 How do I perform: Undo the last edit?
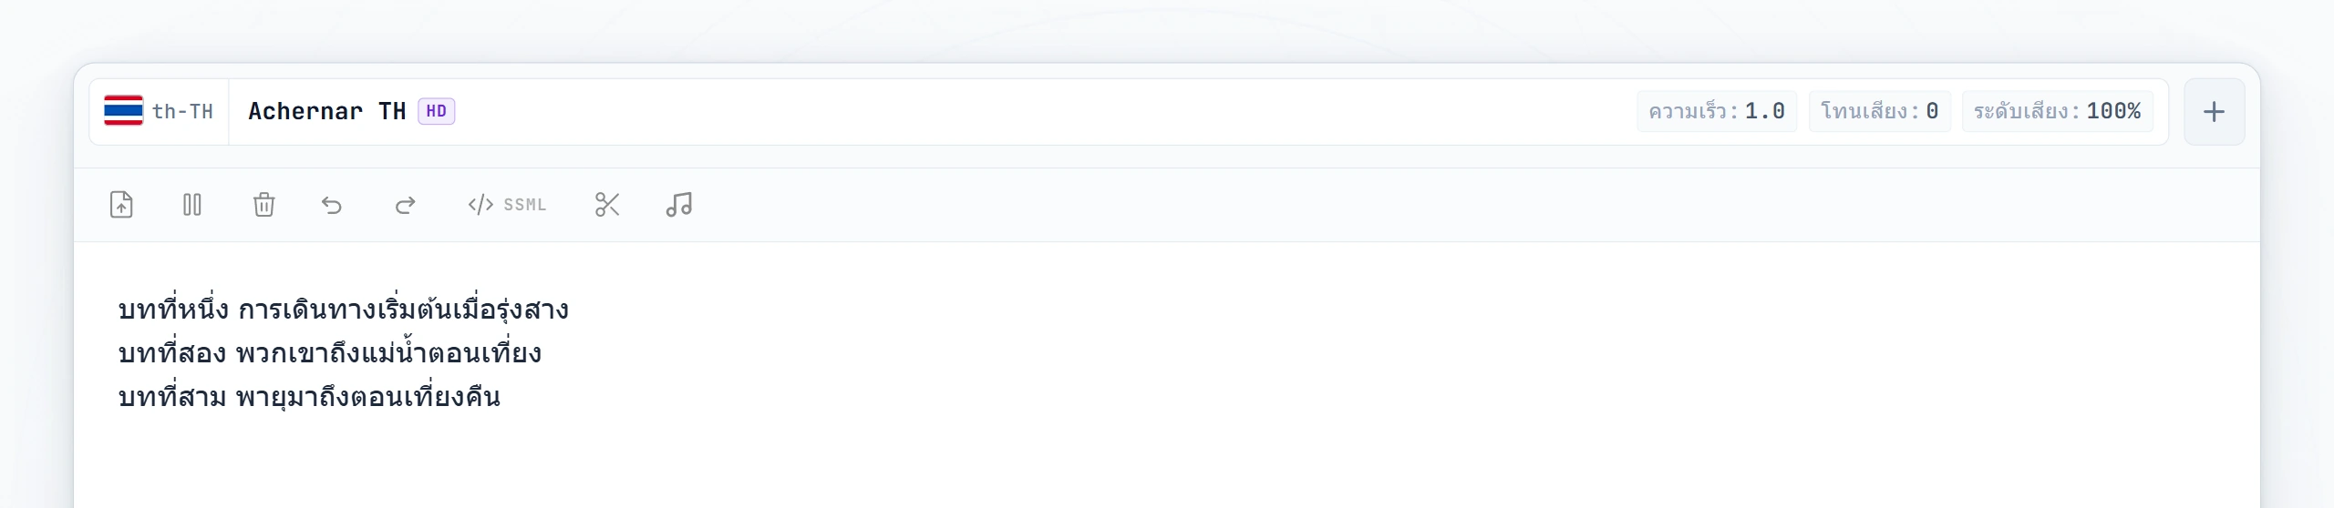[332, 205]
